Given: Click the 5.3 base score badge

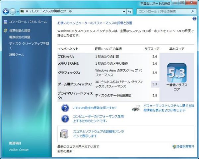Looking at the screenshot, I should pyautogui.click(x=176, y=73).
